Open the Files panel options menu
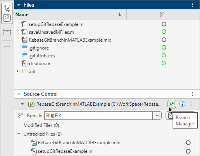Viewport: 200px width, 156px height. [193, 5]
